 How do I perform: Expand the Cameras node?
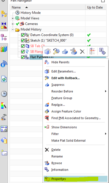point(13,24)
